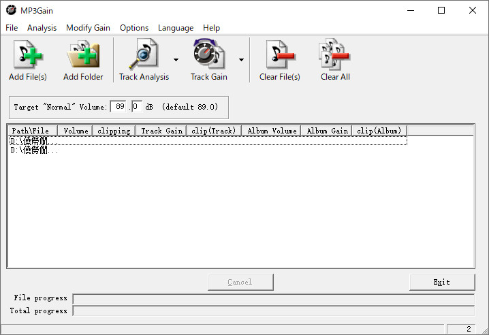Image resolution: width=489 pixels, height=335 pixels.
Task: Click the Add Folder toolbar icon
Action: [83, 60]
